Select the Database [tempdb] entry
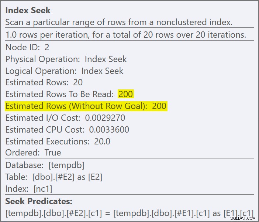Image resolution: width=259 pixels, height=222 pixels. click(x=45, y=165)
